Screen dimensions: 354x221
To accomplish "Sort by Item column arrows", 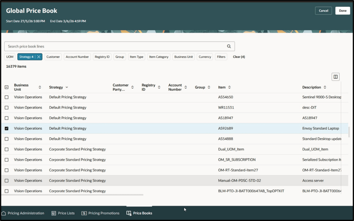I will point(229,87).
